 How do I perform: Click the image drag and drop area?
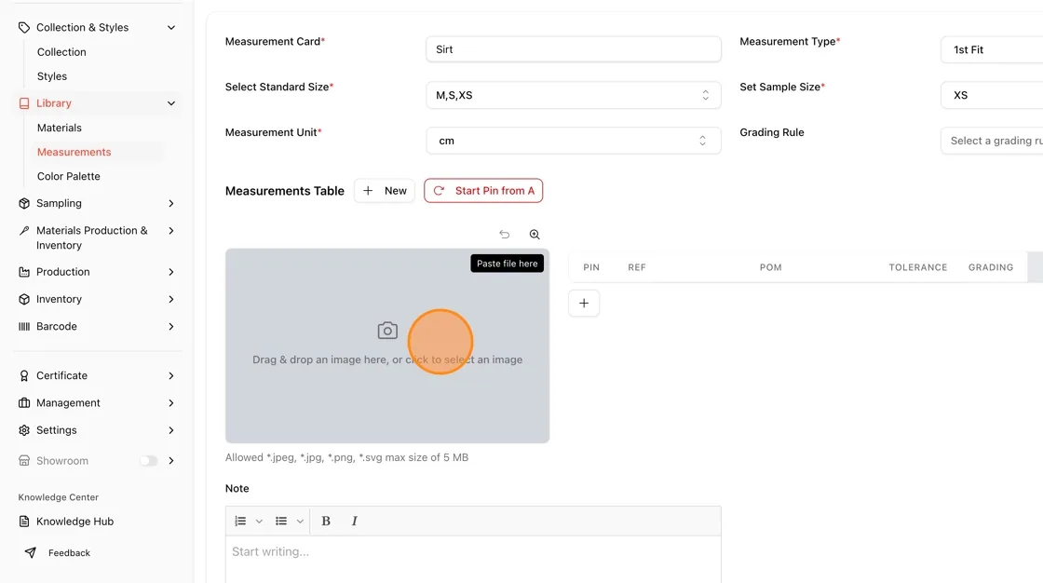(387, 346)
